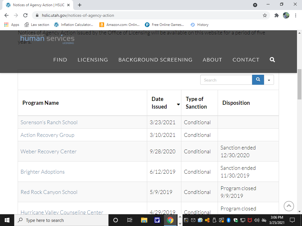Screen dimensions: 302x226
Task: Open Brighter Adoptions notice
Action: pyautogui.click(x=42, y=172)
